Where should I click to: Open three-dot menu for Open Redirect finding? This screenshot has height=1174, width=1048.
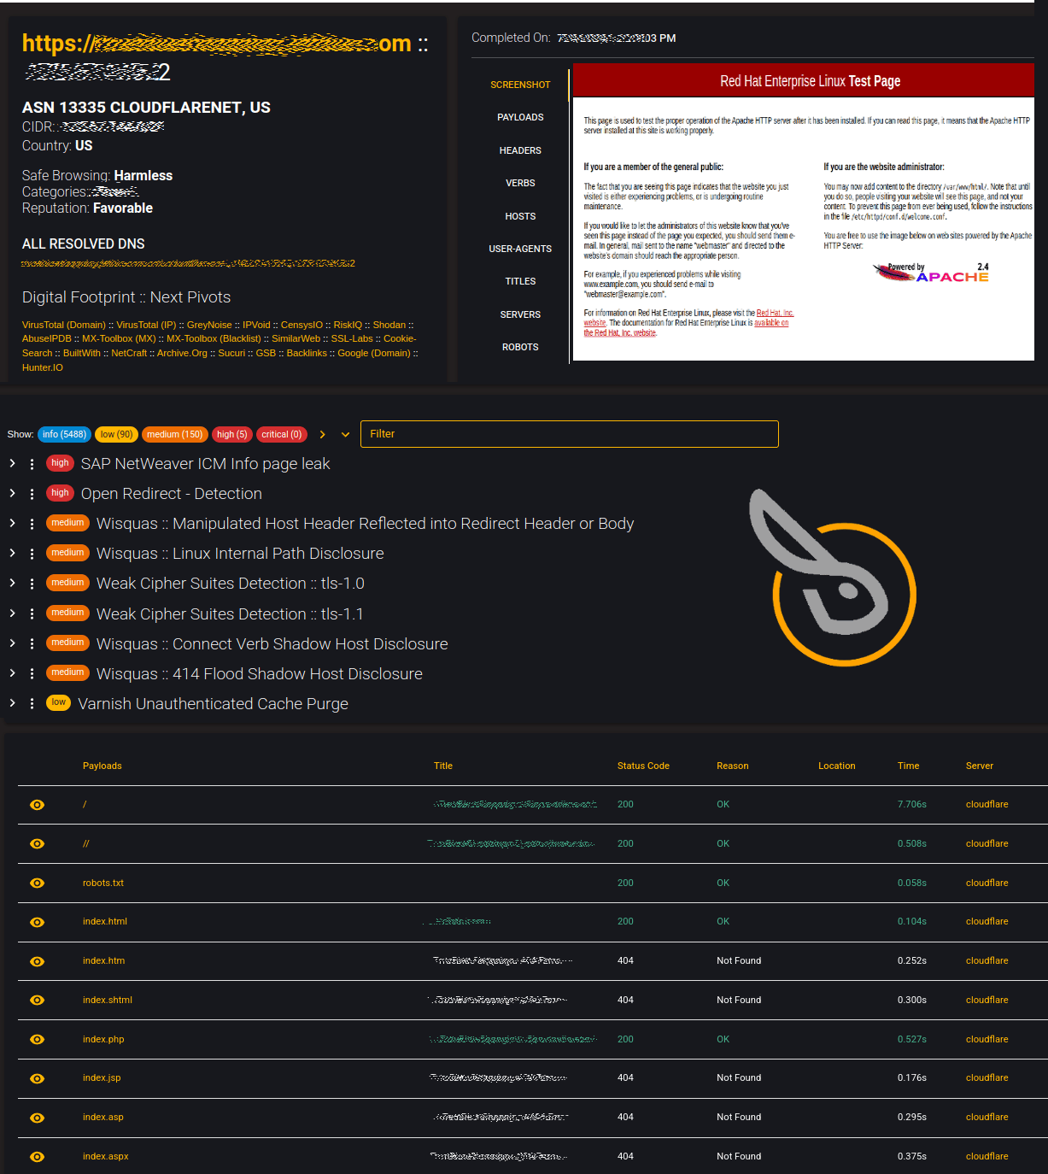pyautogui.click(x=32, y=494)
